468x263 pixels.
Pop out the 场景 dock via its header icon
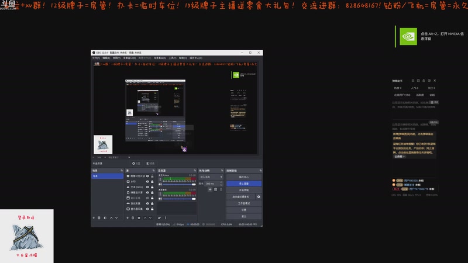pos(122,171)
